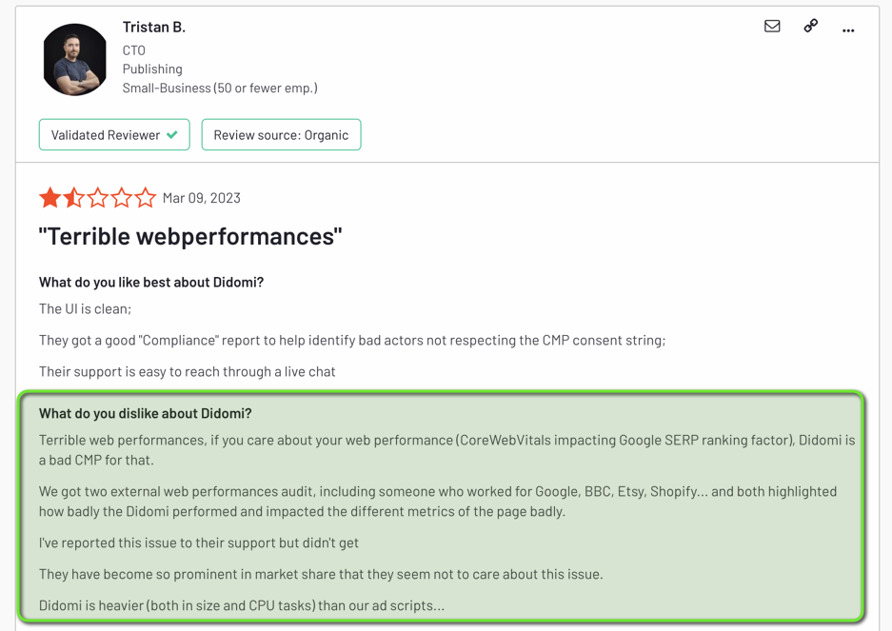The width and height of the screenshot is (892, 631).
Task: Click the Validated Reviewer badge
Action: click(114, 134)
